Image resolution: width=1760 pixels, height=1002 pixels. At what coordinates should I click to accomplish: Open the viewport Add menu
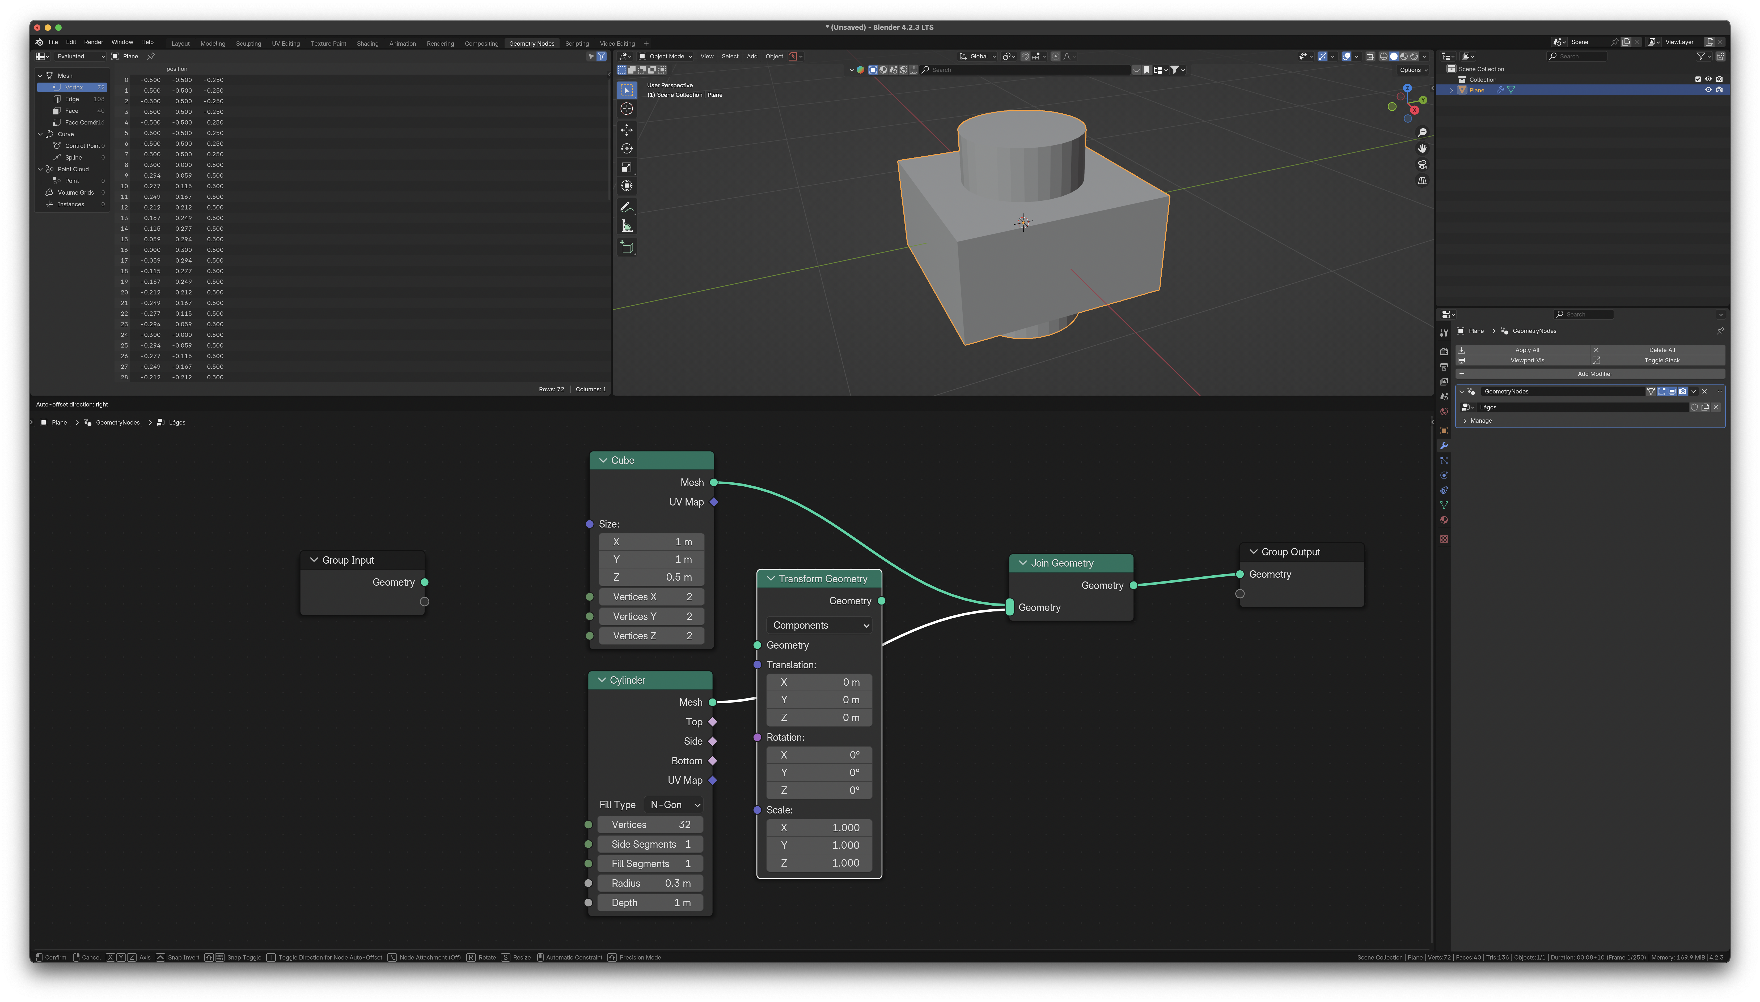[x=752, y=57]
